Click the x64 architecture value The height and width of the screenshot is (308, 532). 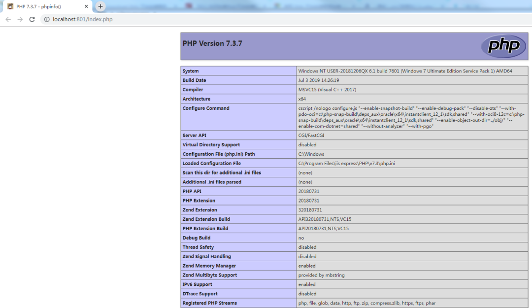[302, 99]
